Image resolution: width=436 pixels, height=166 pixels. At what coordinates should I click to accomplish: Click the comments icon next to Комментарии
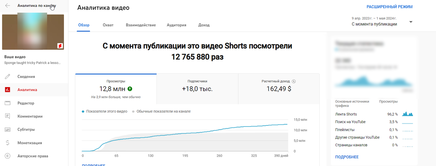coord(8,116)
